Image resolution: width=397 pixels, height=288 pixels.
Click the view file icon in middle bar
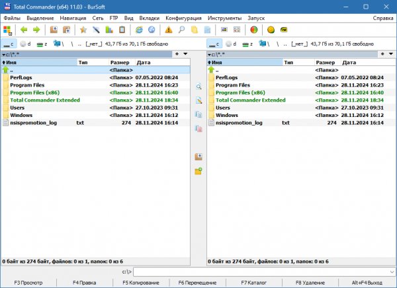(x=198, y=87)
